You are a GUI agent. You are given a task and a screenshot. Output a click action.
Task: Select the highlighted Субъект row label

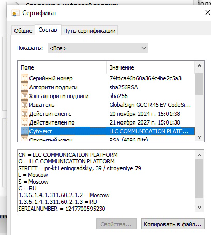coord(40,131)
